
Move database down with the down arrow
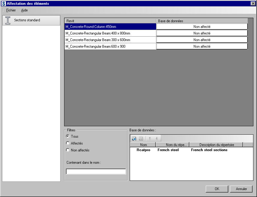157,139
